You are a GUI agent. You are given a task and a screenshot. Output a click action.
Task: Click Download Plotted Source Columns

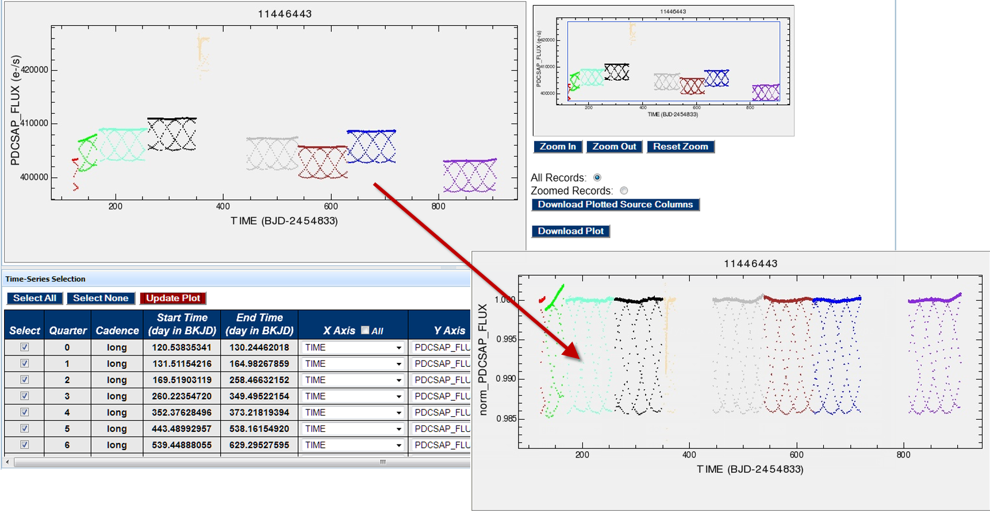pos(615,204)
